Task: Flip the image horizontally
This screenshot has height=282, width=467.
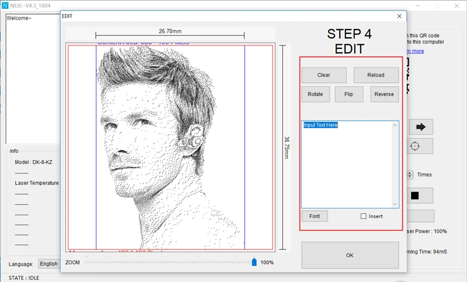Action: (348, 94)
